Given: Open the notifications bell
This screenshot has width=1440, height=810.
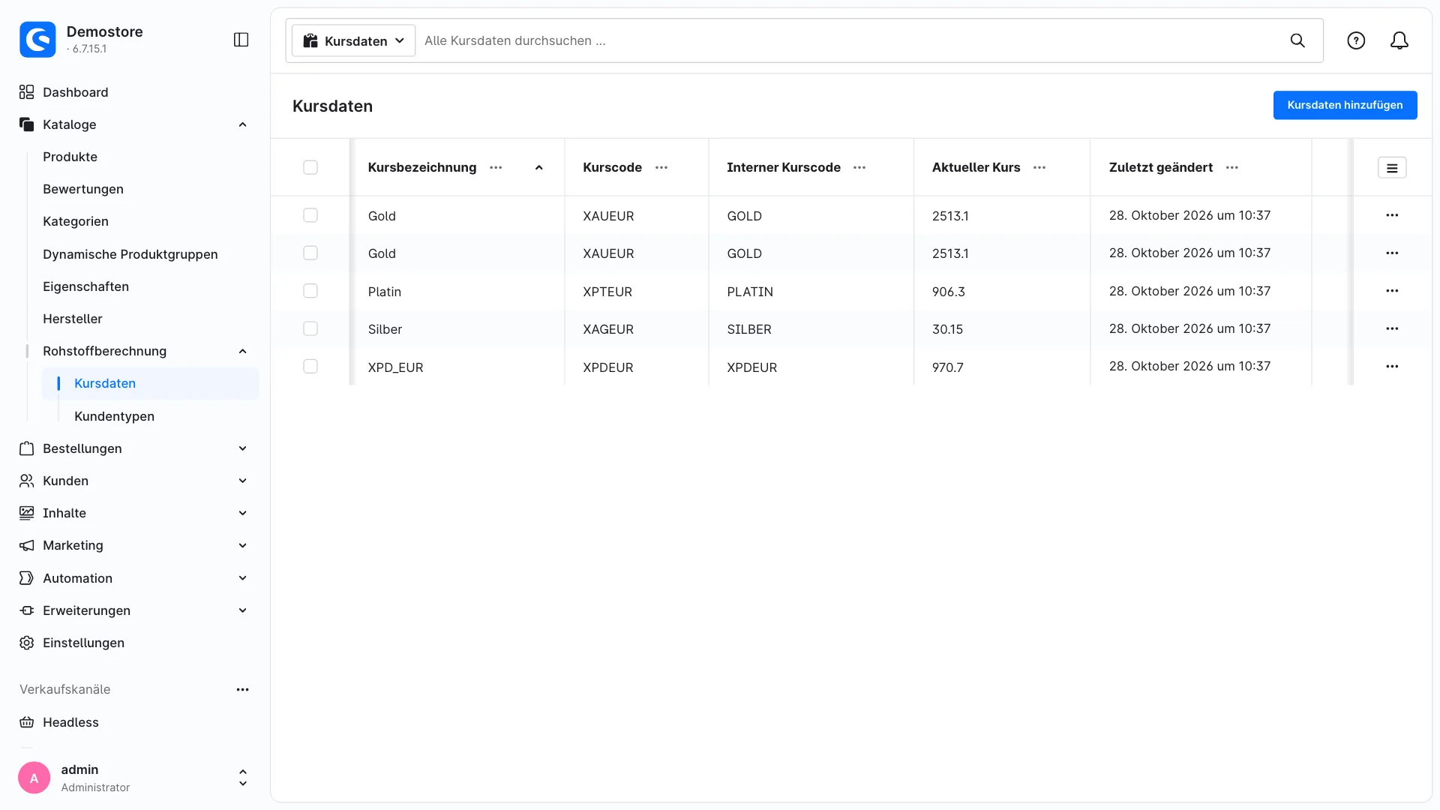Looking at the screenshot, I should click(x=1399, y=40).
